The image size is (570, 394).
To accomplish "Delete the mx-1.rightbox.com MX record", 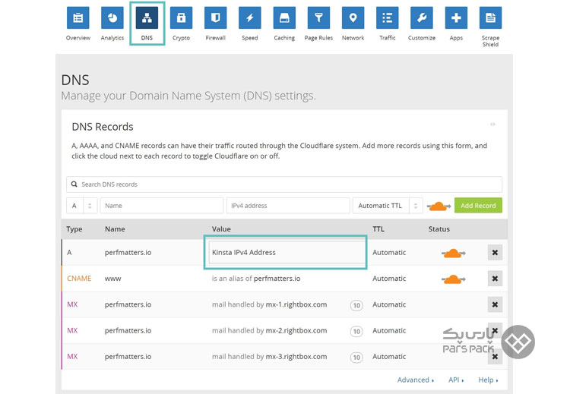I will pyautogui.click(x=495, y=304).
